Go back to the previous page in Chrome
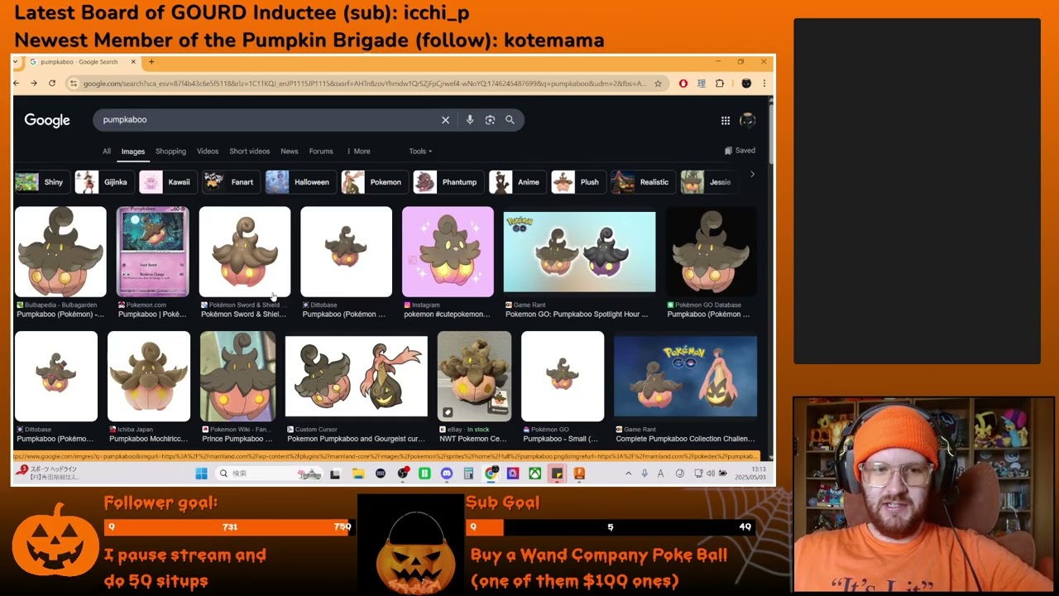1059x596 pixels. [x=16, y=83]
